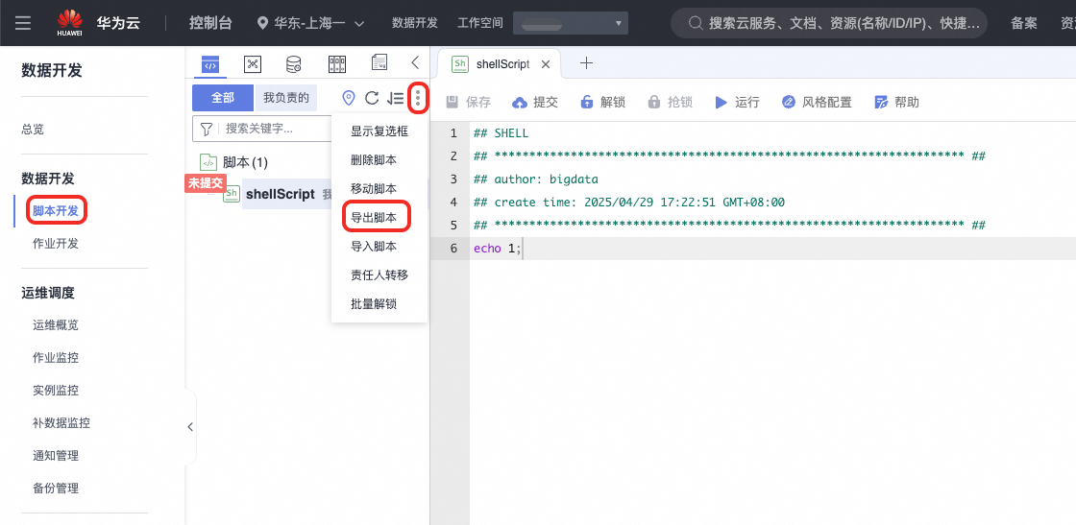Open 作业监控 in the sidebar
This screenshot has width=1076, height=525.
(x=56, y=358)
